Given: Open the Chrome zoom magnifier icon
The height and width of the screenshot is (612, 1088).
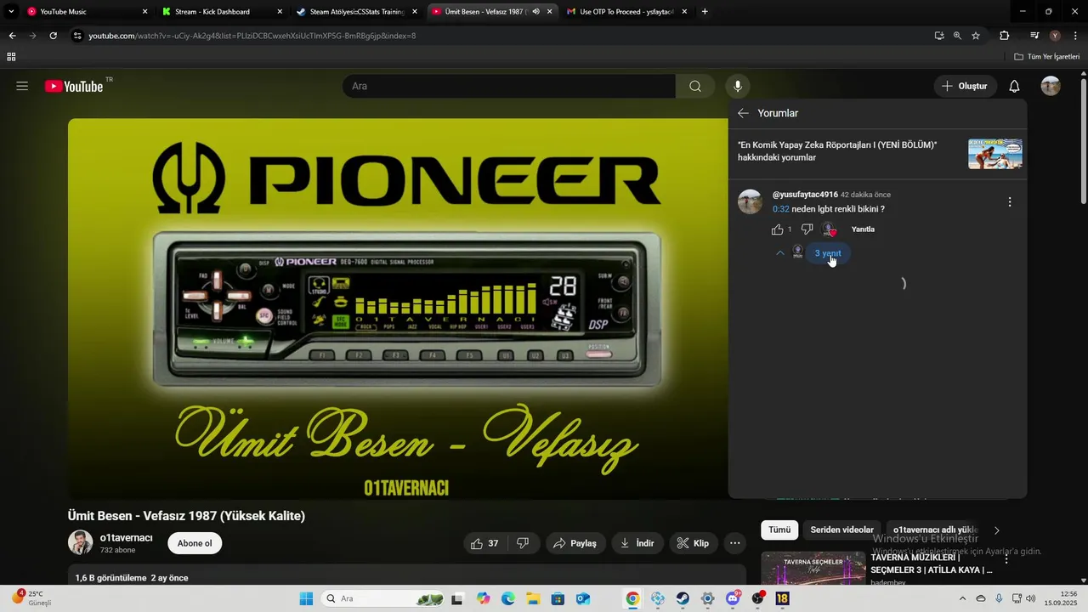Looking at the screenshot, I should point(957,36).
